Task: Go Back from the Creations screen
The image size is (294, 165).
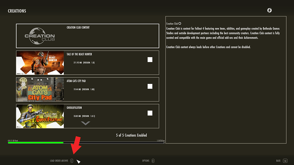Action: pyautogui.click(x=278, y=161)
